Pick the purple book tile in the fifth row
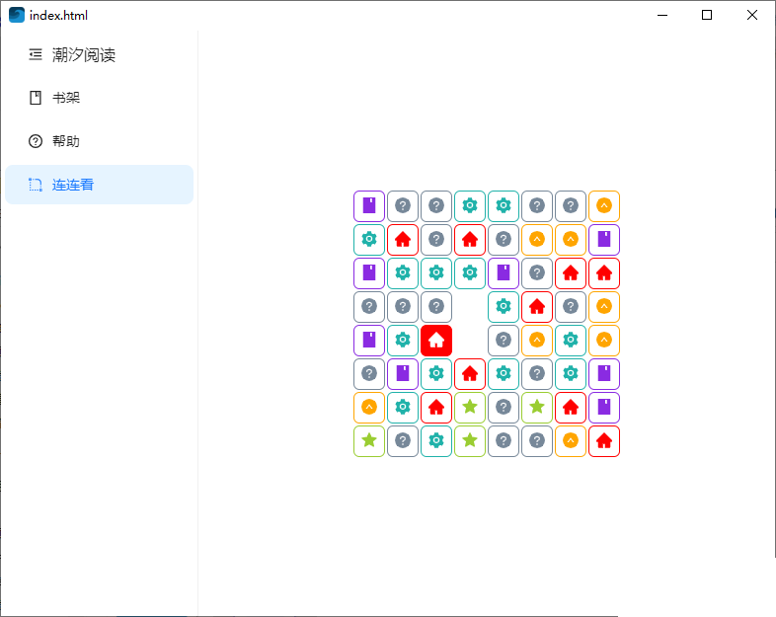 pyautogui.click(x=369, y=341)
